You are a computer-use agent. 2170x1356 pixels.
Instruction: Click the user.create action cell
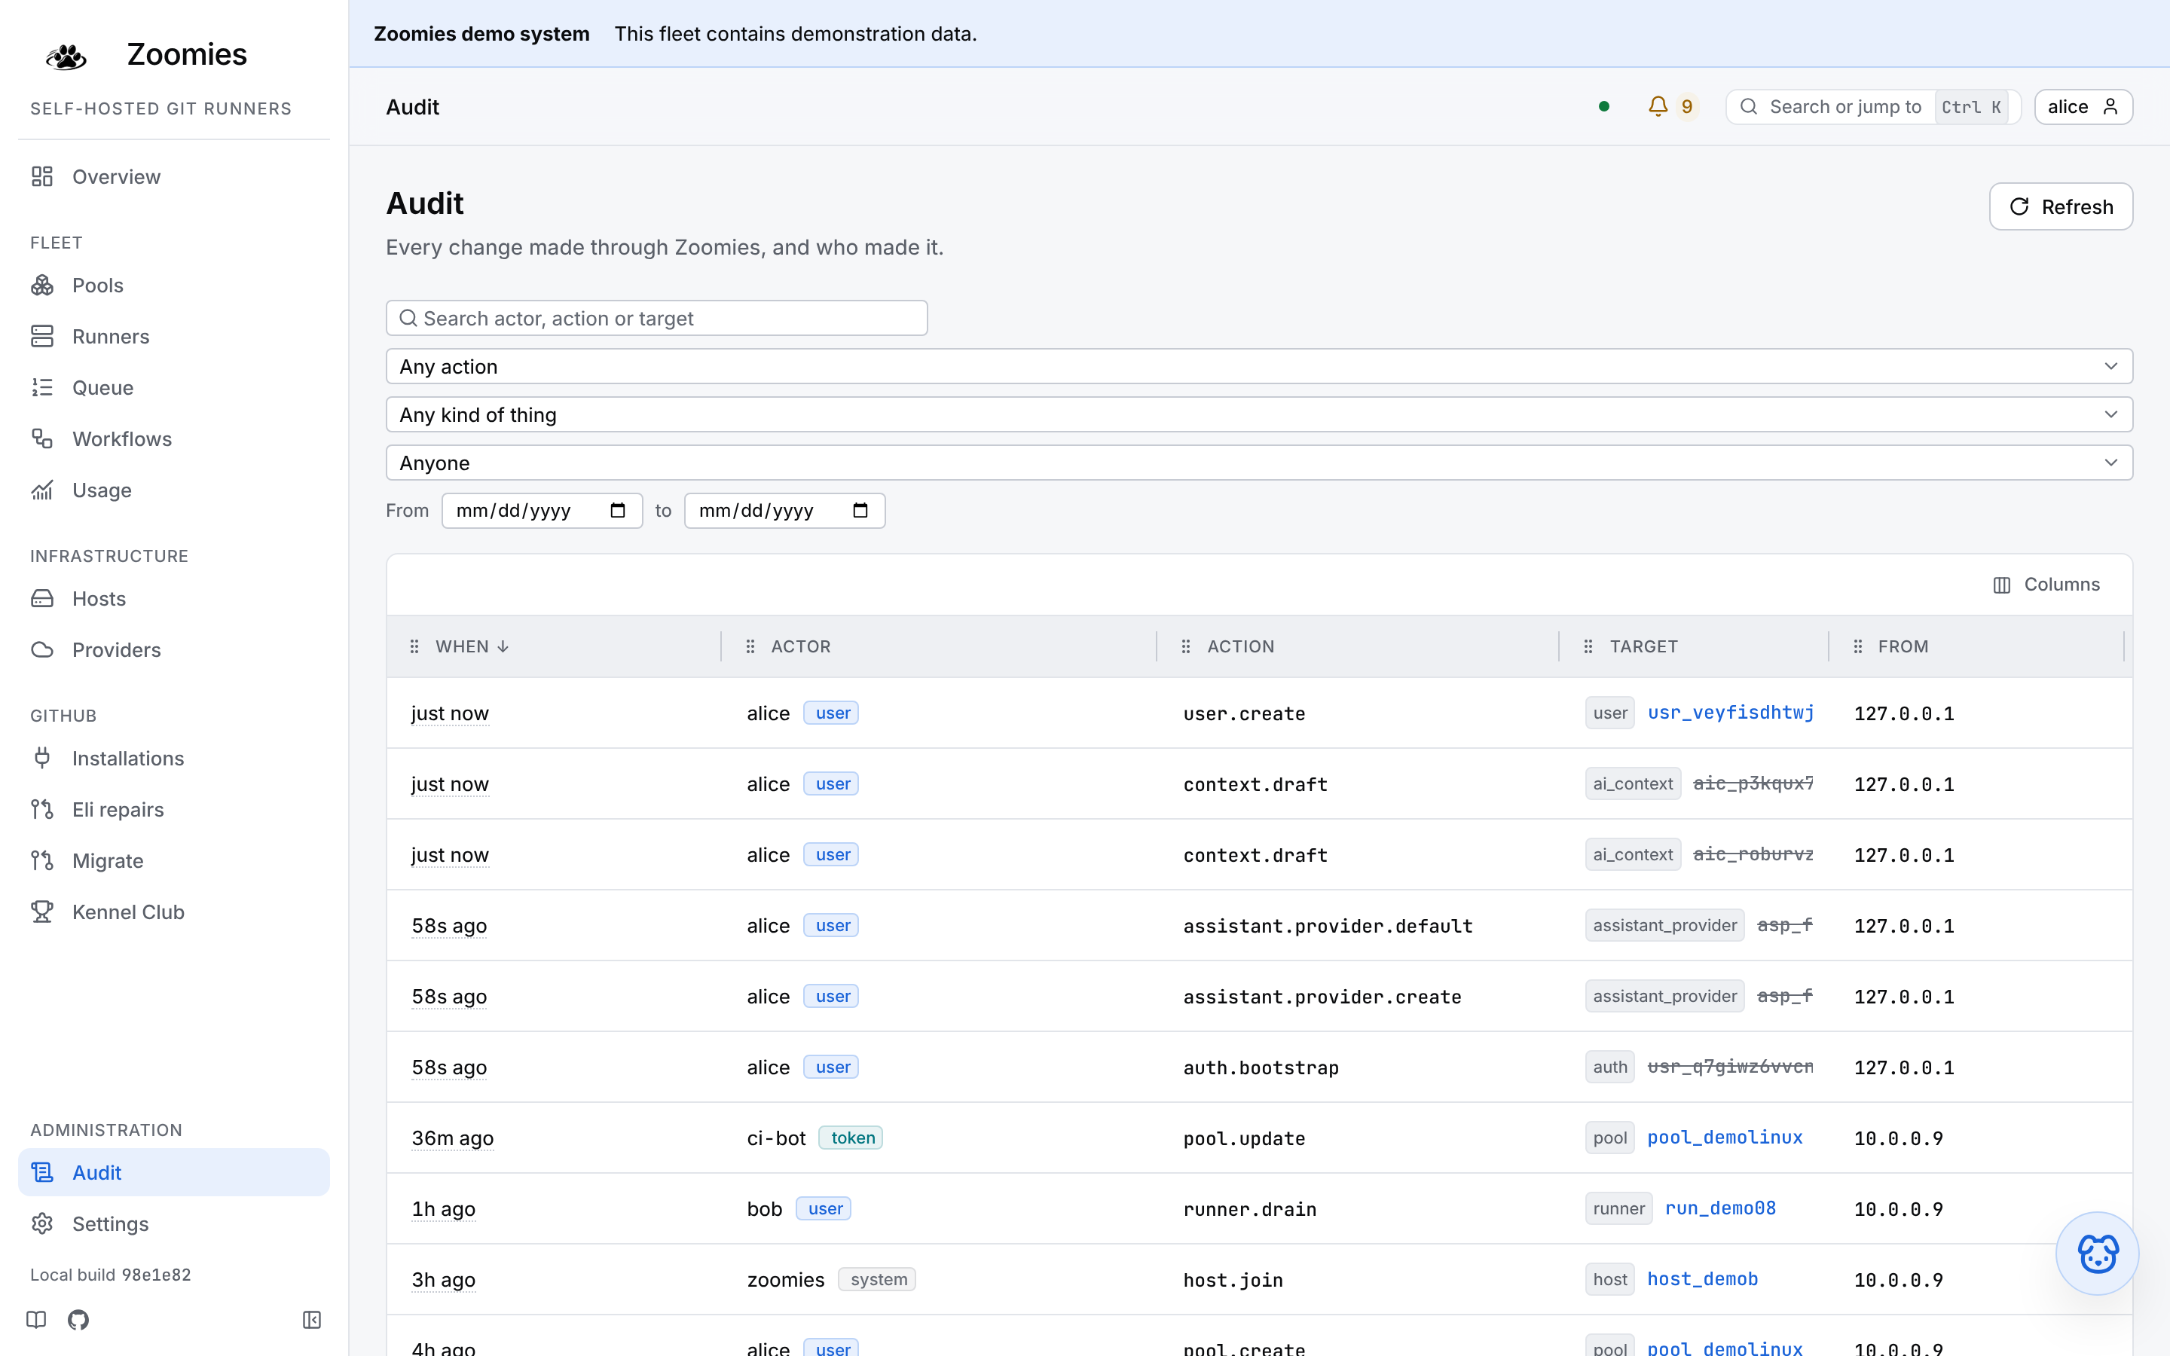click(1244, 714)
